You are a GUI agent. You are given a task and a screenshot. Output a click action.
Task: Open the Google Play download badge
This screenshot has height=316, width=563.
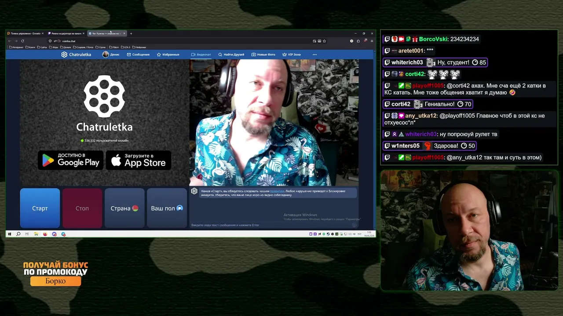pos(71,160)
